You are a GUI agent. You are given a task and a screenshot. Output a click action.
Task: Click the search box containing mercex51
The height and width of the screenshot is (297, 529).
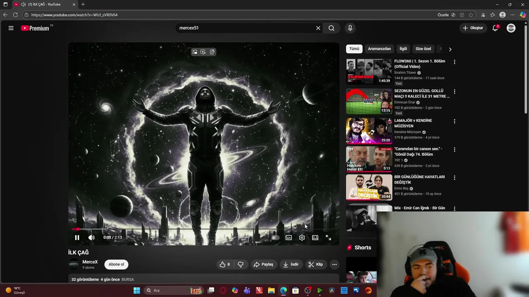tap(246, 28)
